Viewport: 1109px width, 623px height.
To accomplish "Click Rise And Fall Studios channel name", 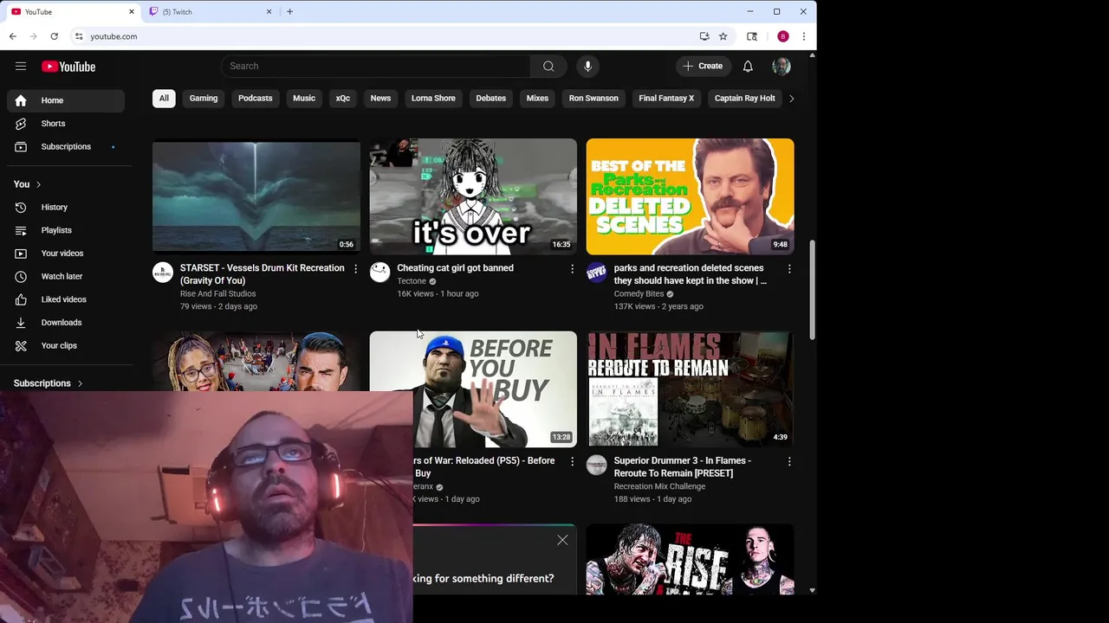I will click(217, 294).
